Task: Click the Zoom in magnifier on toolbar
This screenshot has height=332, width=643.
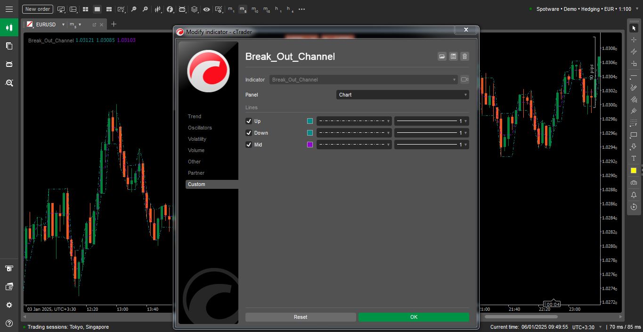Action: click(145, 9)
